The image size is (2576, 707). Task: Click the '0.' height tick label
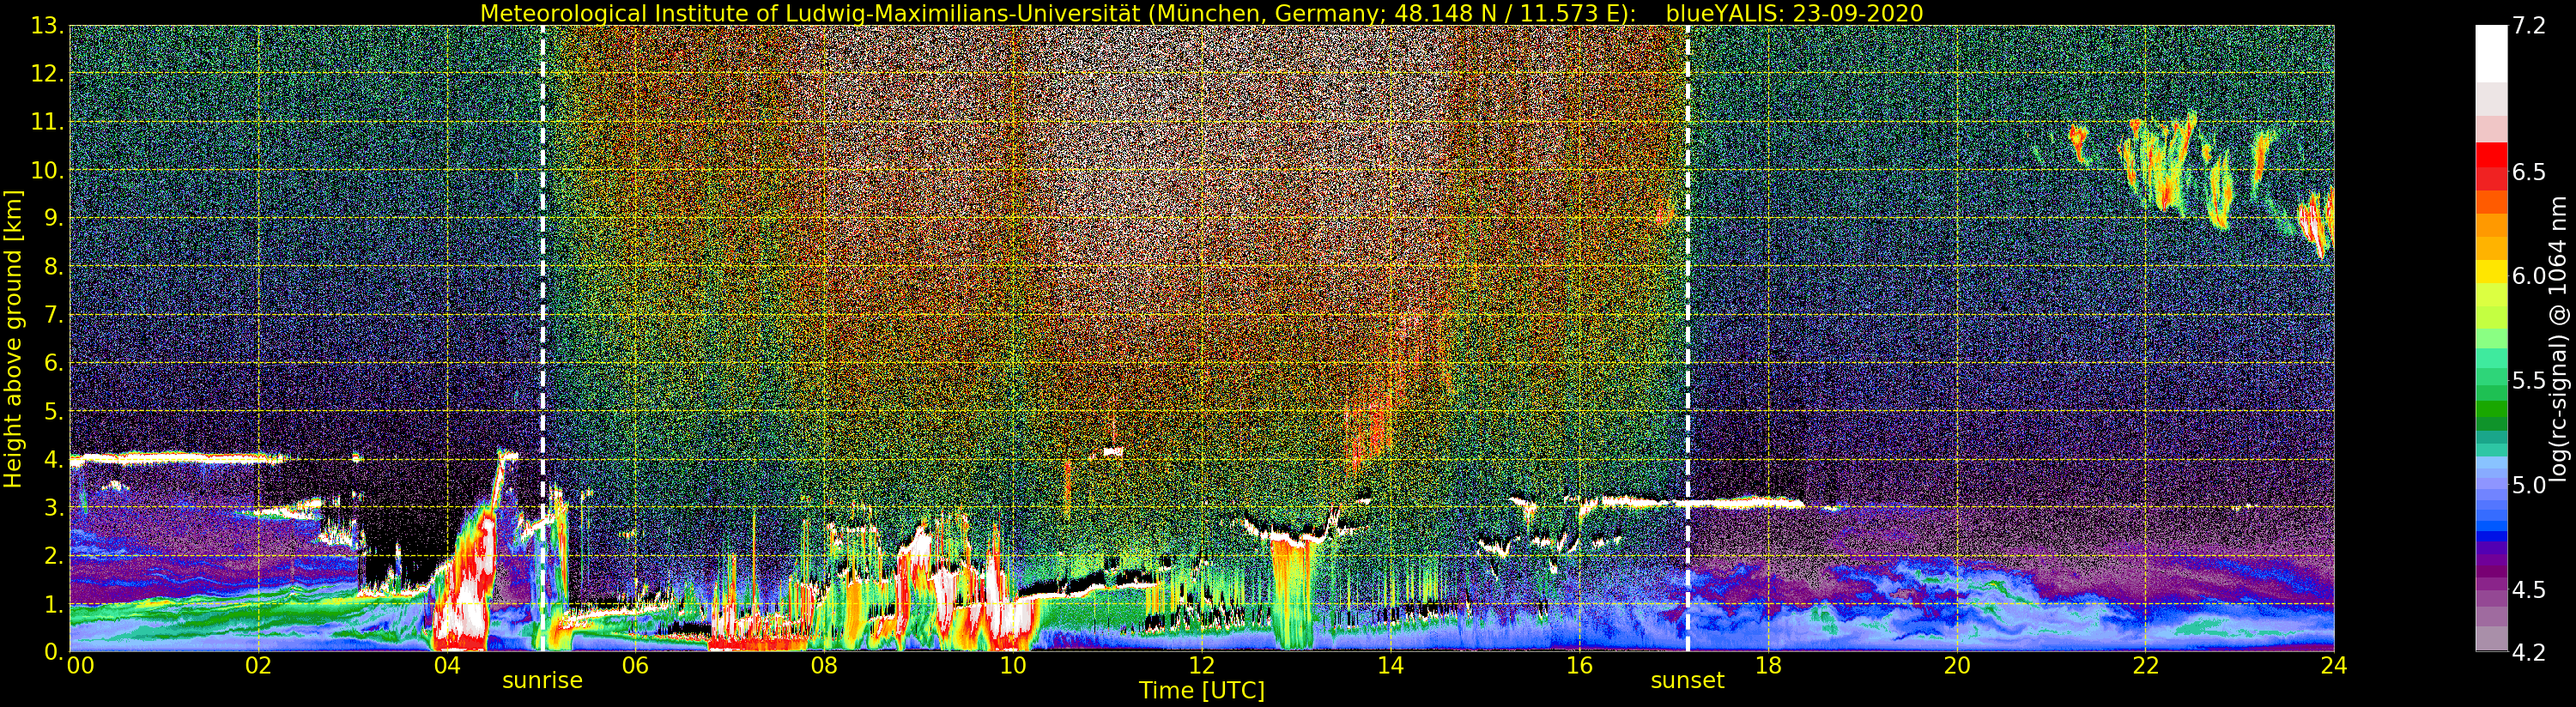pos(53,652)
